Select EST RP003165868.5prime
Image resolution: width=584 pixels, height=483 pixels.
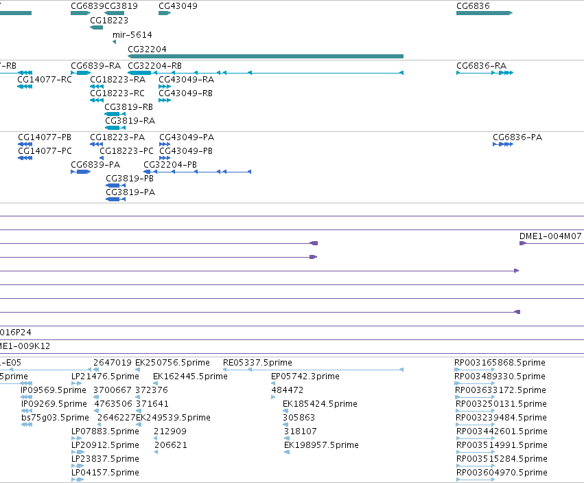pyautogui.click(x=500, y=363)
